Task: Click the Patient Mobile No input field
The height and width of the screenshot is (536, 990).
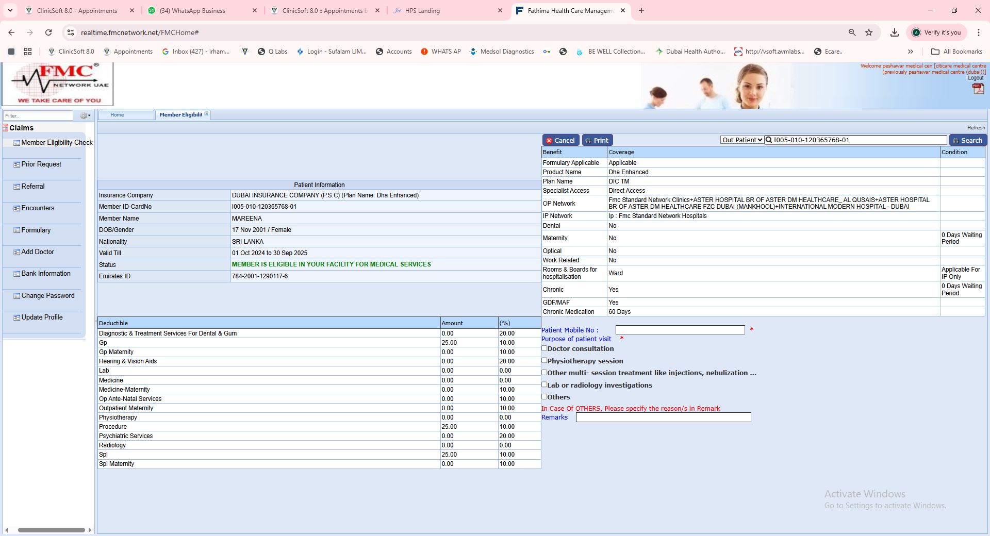Action: pos(680,330)
